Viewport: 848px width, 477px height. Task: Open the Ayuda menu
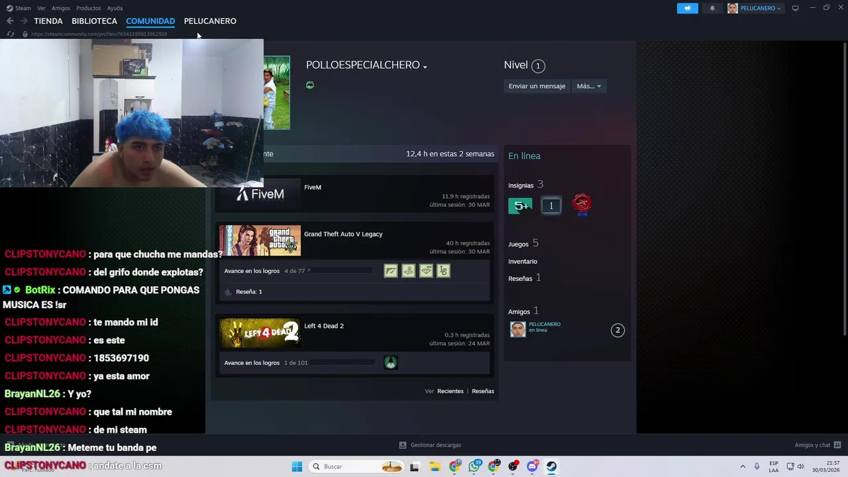(x=115, y=8)
